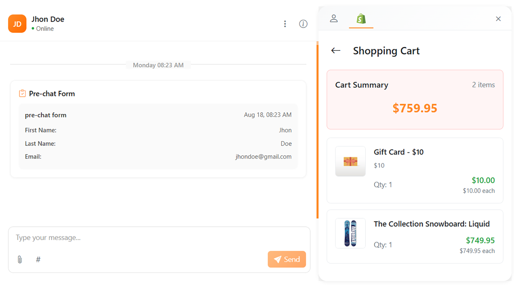514x289 pixels.
Task: Open the customer profile person icon
Action: click(x=334, y=18)
